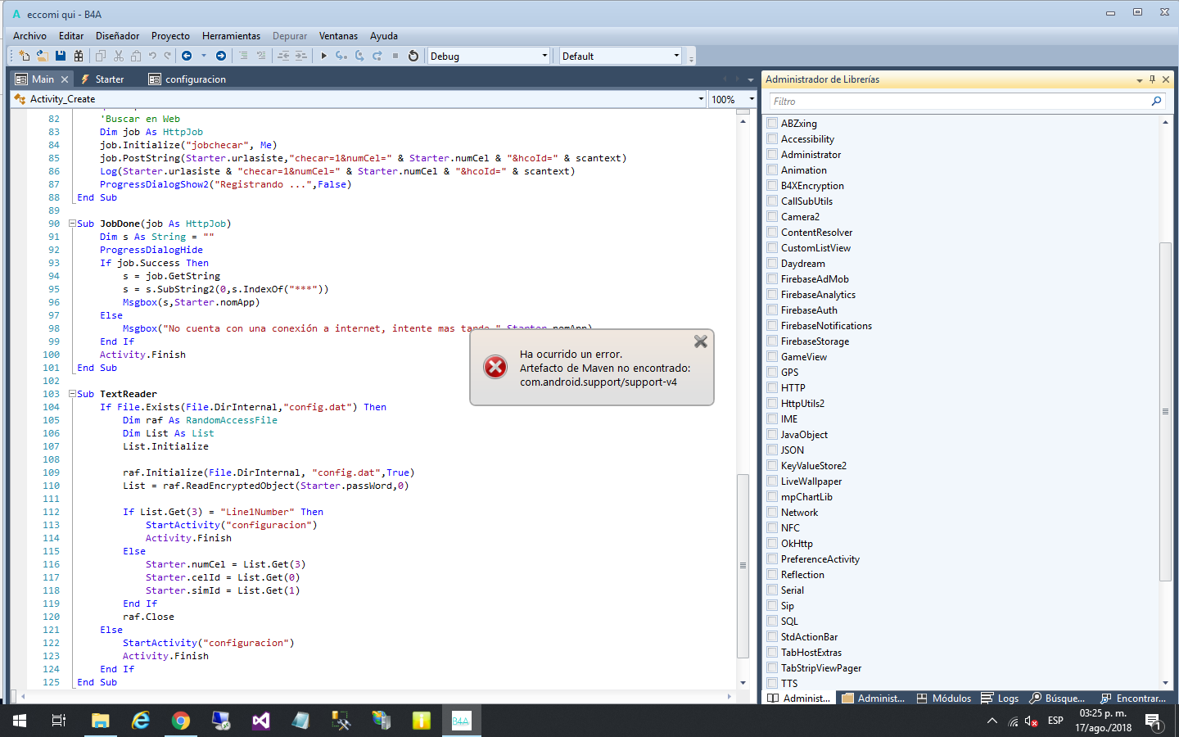Open Chrome from the Windows taskbar

(180, 721)
